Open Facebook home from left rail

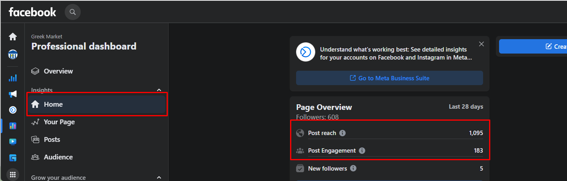[13, 37]
